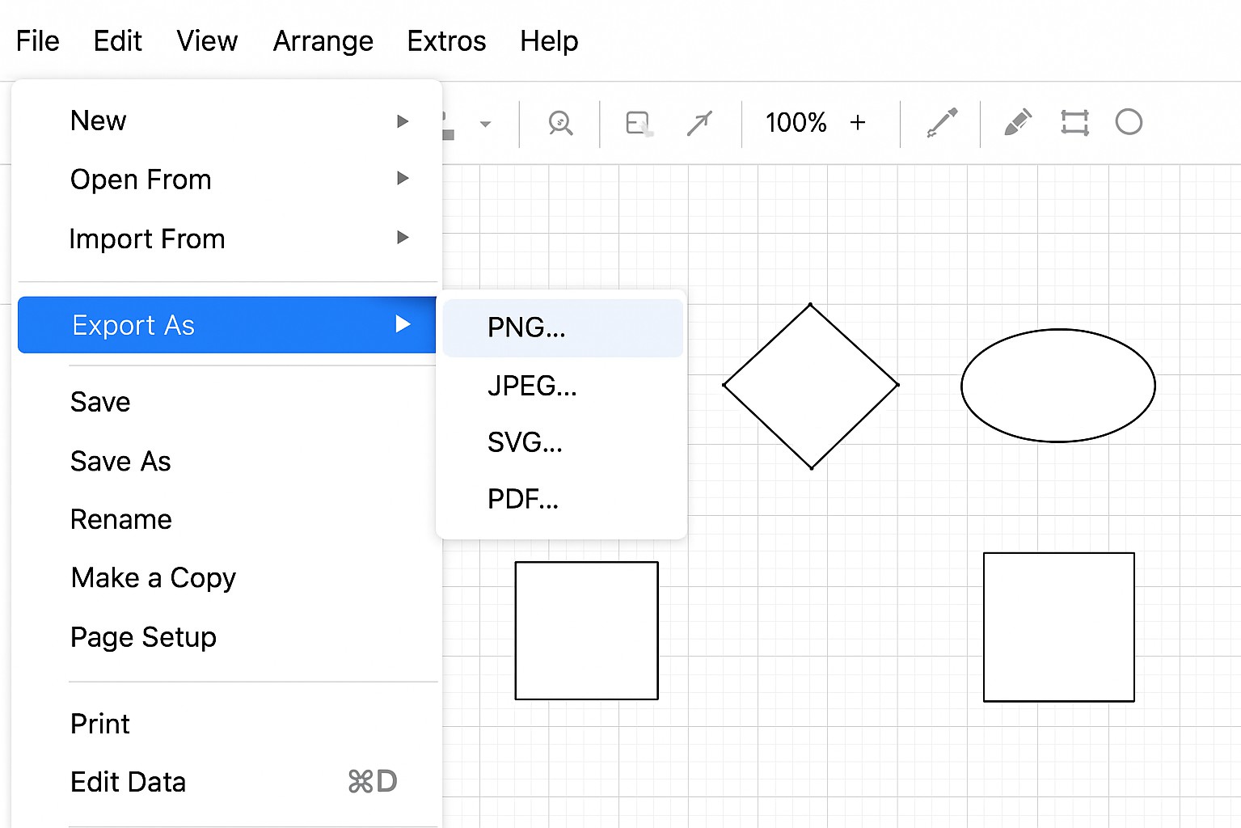Choose PNG... from the export submenu
Viewport: 1241px width, 828px height.
click(526, 327)
